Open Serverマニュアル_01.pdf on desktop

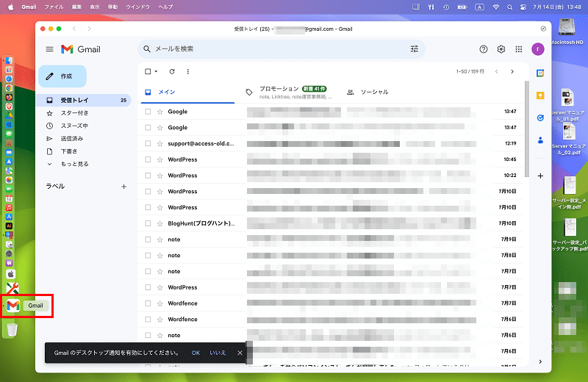[x=567, y=105]
